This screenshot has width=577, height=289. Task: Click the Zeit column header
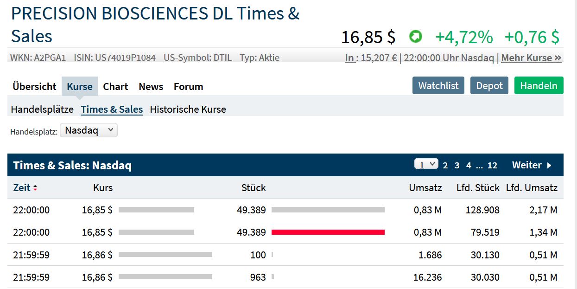coord(22,188)
